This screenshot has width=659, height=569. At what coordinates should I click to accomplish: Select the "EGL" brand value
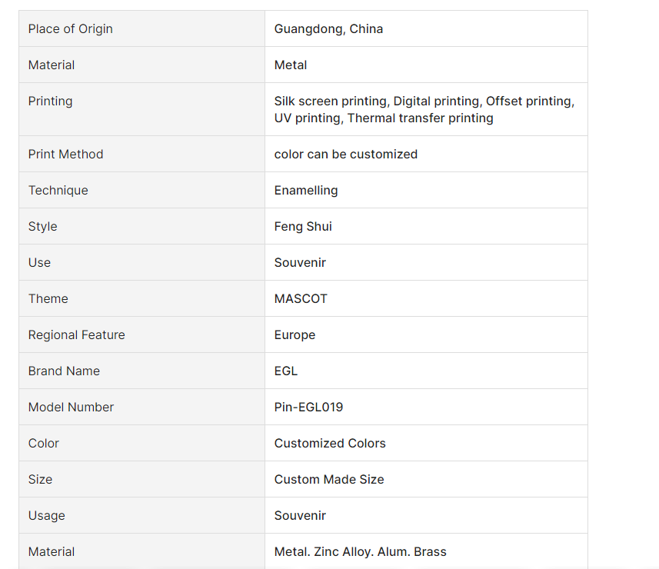click(286, 371)
